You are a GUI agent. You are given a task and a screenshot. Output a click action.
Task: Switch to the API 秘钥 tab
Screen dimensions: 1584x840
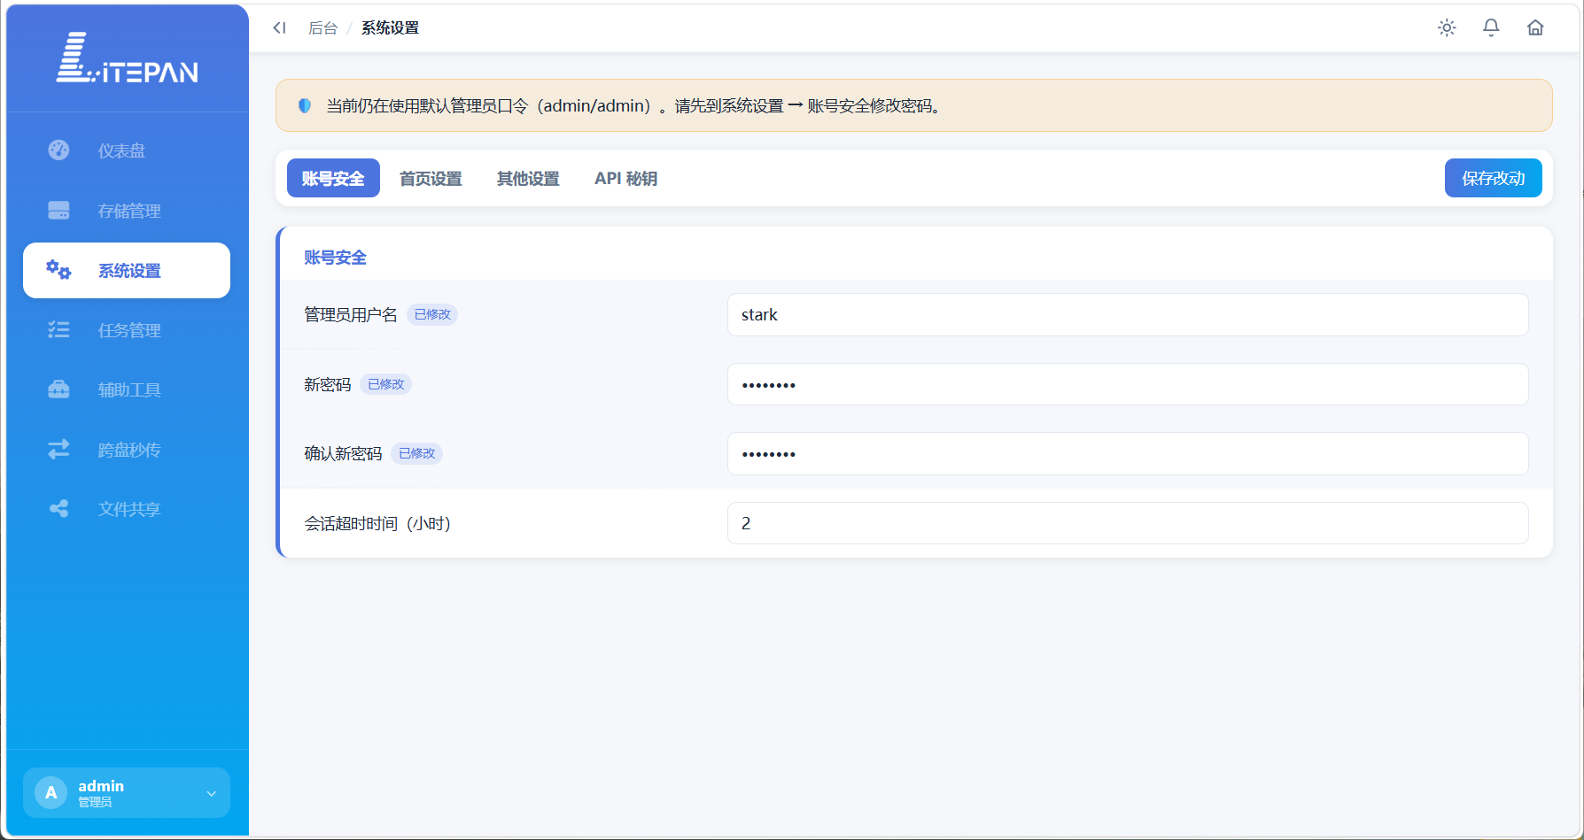[625, 178]
